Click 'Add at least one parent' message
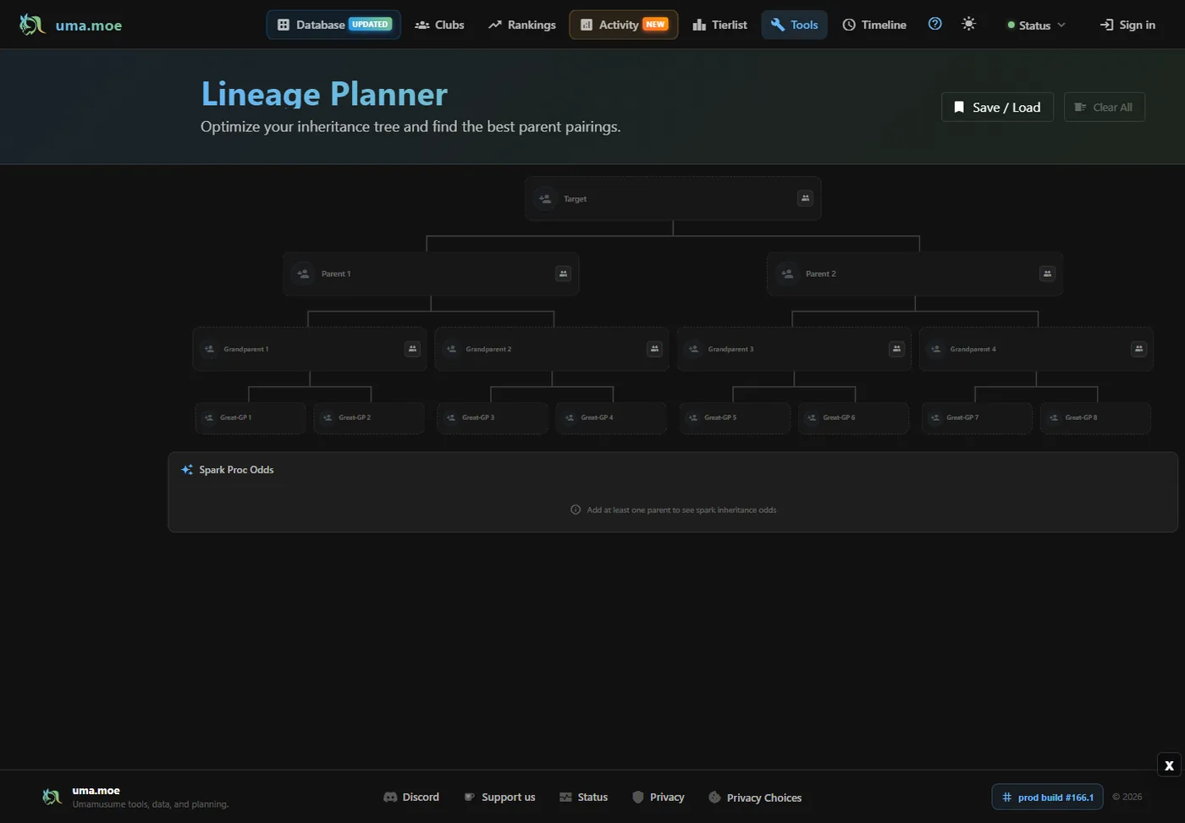 [681, 510]
